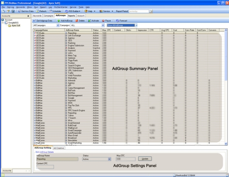Click the Accounts tab at panel bottom
Screen dimensions: 229x177
[7, 170]
